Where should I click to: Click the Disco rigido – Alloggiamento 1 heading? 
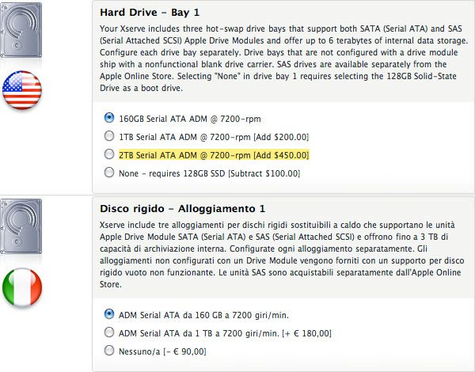[x=183, y=209]
